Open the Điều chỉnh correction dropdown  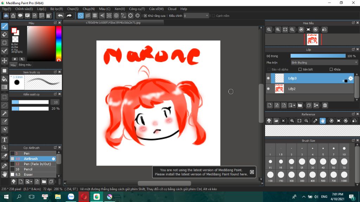[196, 15]
